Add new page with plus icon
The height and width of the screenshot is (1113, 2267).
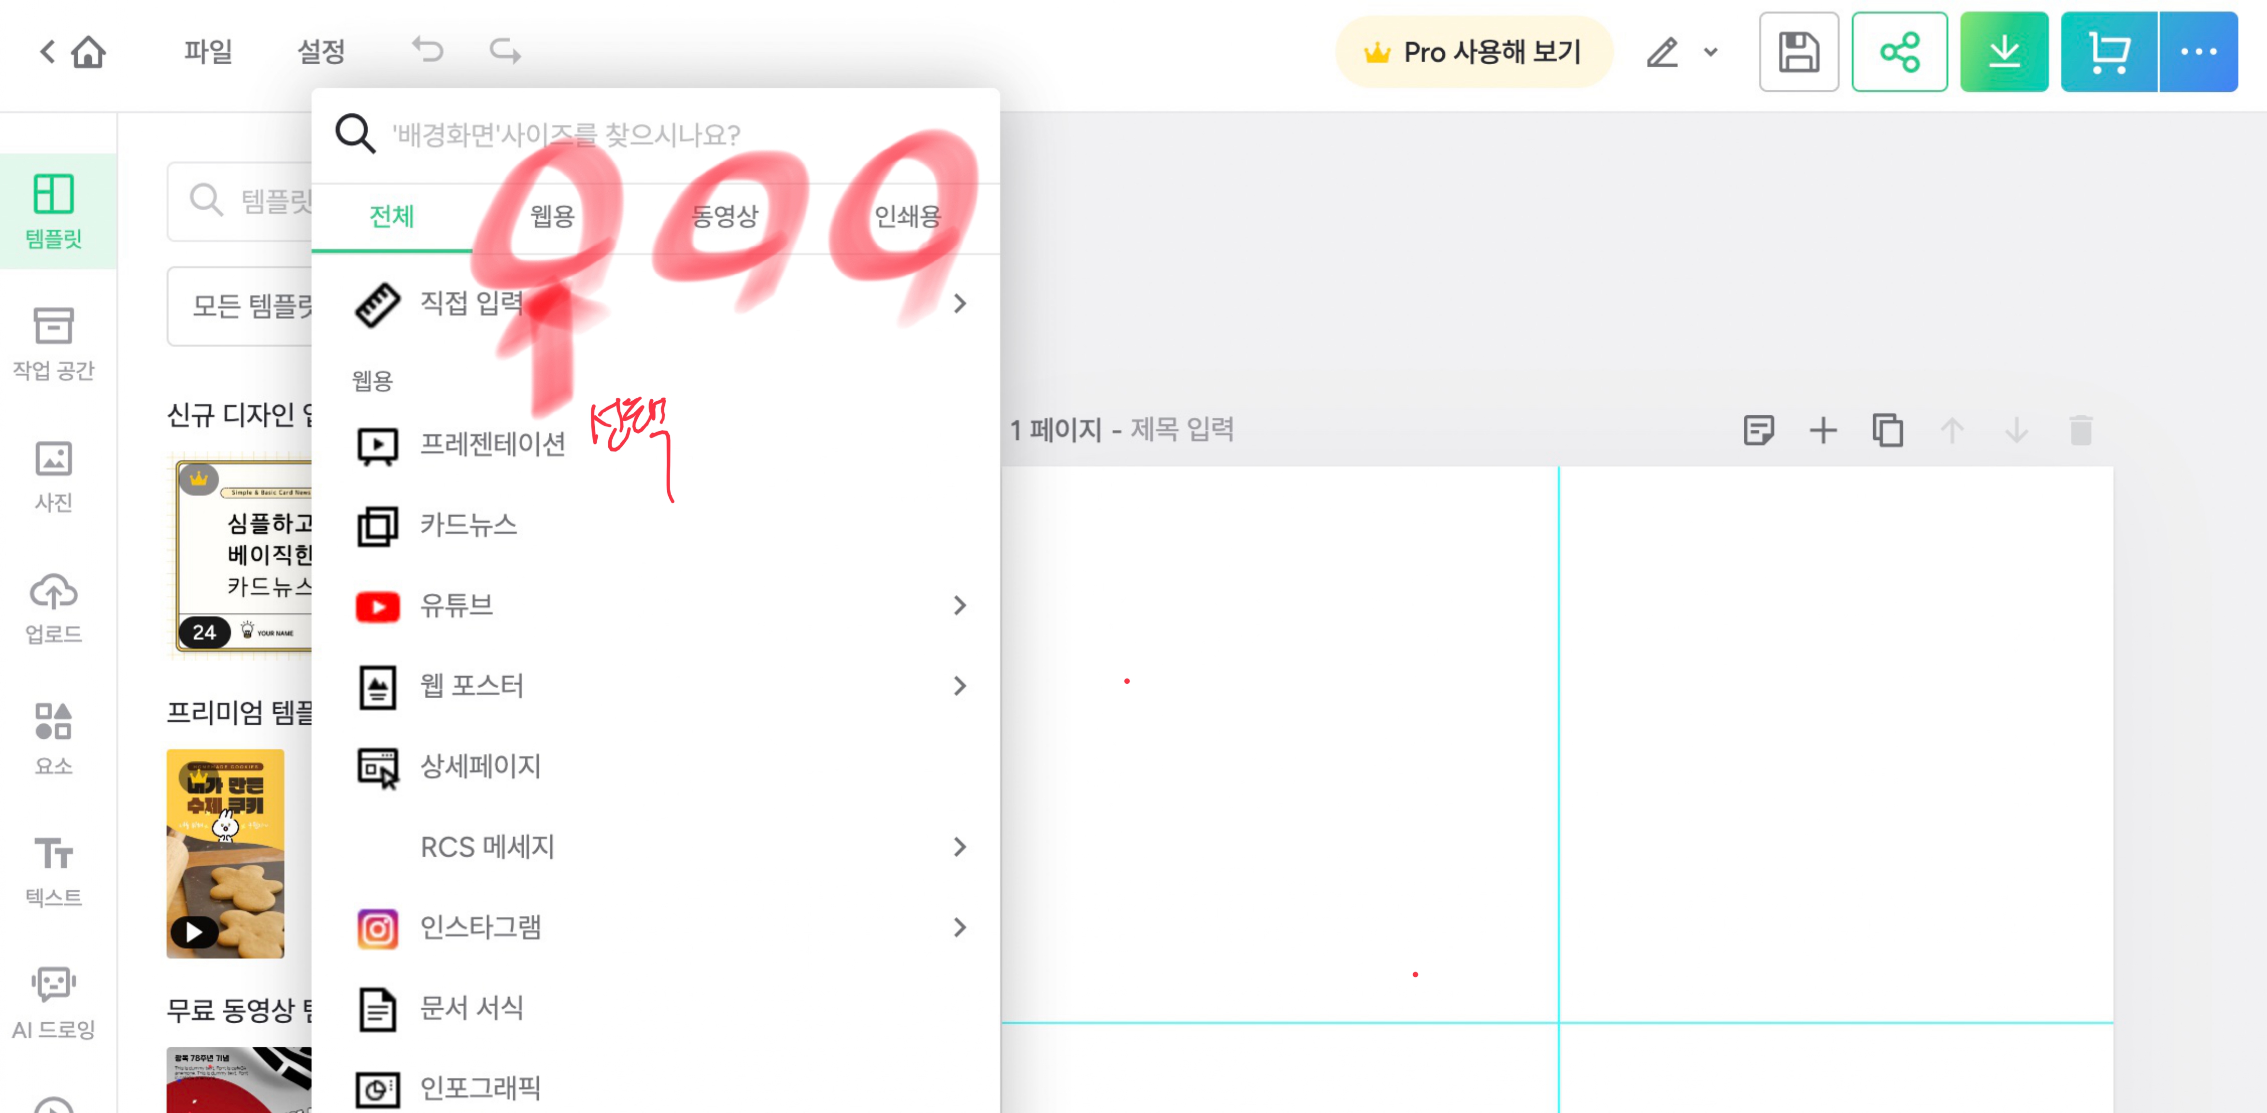coord(1822,430)
